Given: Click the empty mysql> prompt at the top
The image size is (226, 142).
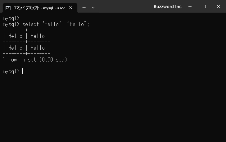Looking at the screenshot, I should coord(11,18).
